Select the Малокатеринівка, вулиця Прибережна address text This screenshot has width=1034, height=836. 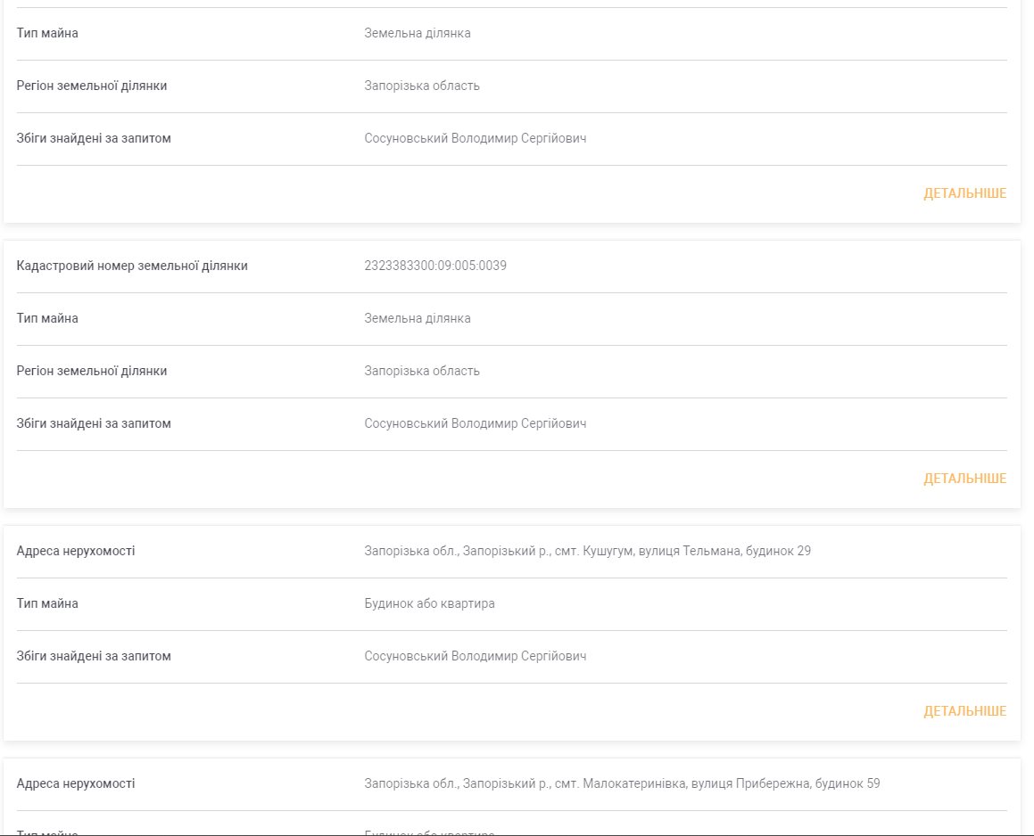point(622,783)
